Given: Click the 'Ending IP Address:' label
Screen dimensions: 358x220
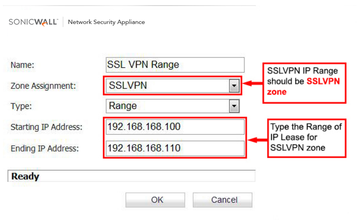Looking at the screenshot, I should [45, 148].
